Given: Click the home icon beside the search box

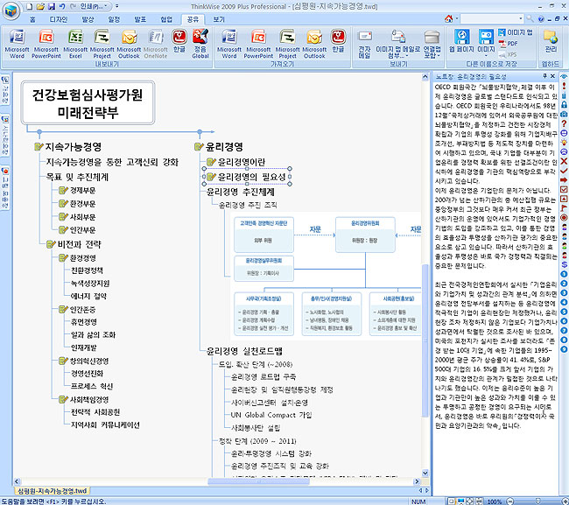Looking at the screenshot, I should tap(449, 18).
